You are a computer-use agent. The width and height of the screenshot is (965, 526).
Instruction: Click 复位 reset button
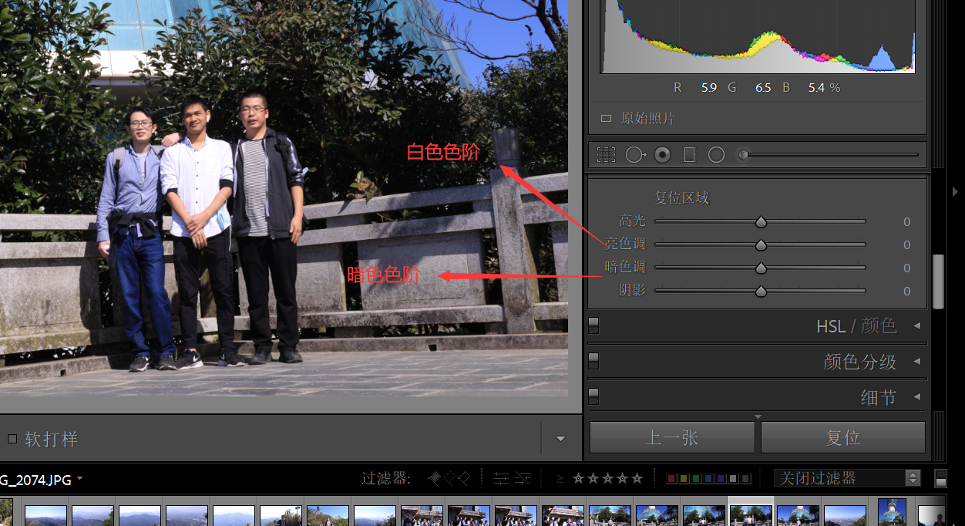pos(842,437)
